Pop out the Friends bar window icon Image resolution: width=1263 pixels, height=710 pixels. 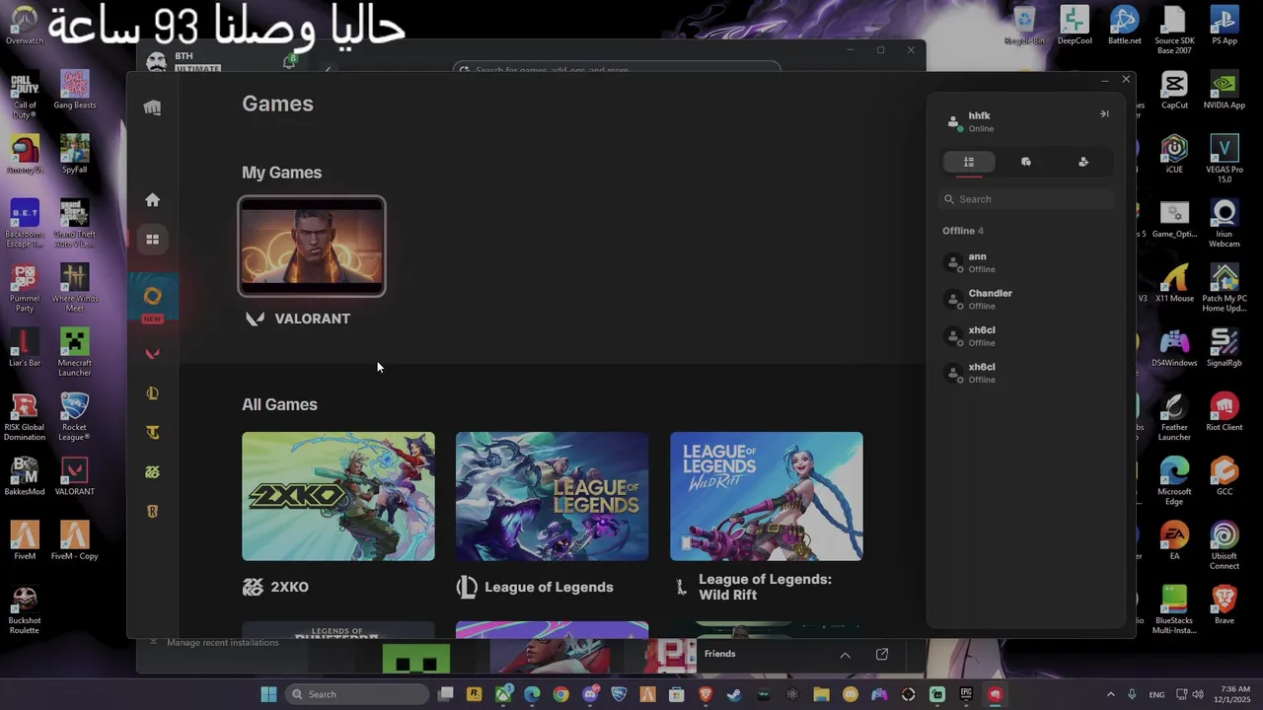(x=882, y=654)
